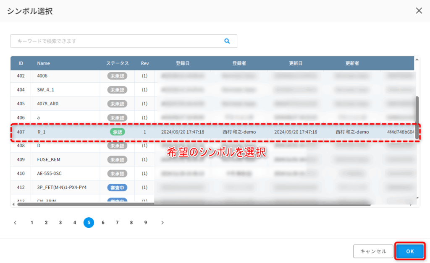Open pagination page 3
This screenshot has width=430, height=263.
point(60,222)
